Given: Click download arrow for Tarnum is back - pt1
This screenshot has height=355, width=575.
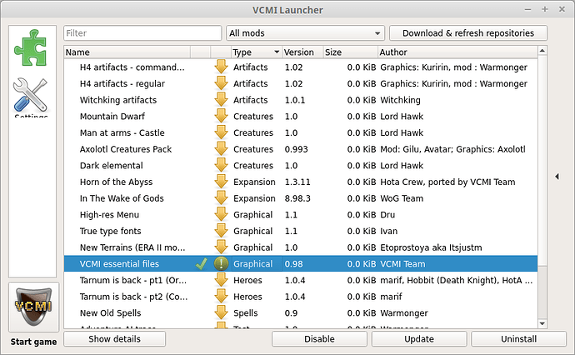Looking at the screenshot, I should [221, 280].
